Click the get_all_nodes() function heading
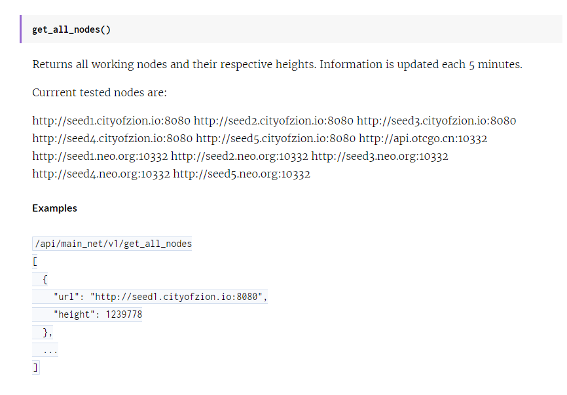This screenshot has height=395, width=567. coord(67,30)
